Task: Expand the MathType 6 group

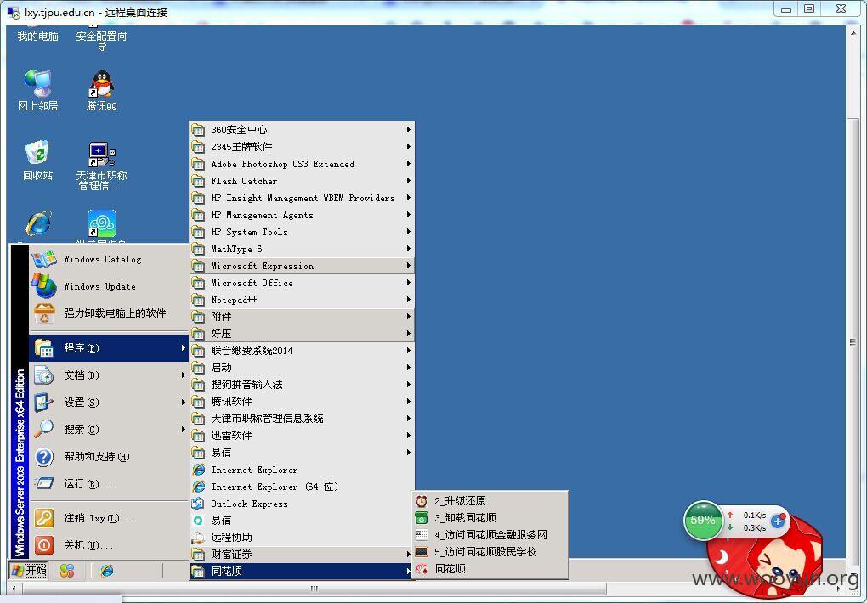Action: (302, 249)
